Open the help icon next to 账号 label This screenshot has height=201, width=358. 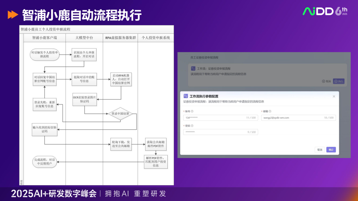point(192,111)
